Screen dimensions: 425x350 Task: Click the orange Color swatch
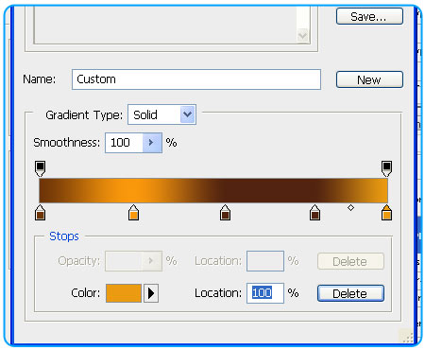point(124,293)
